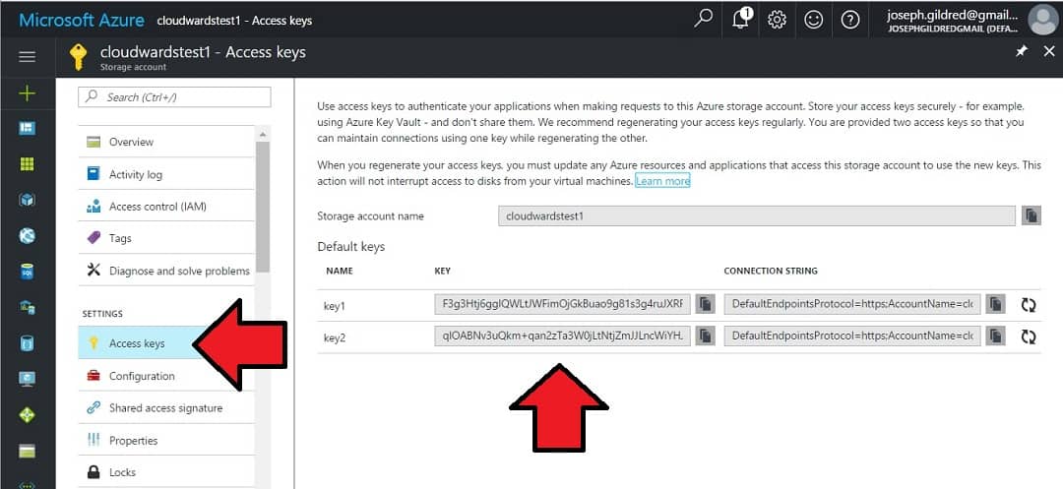This screenshot has height=489, width=1063.
Task: Open SQL databases icon in rail
Action: click(x=28, y=272)
